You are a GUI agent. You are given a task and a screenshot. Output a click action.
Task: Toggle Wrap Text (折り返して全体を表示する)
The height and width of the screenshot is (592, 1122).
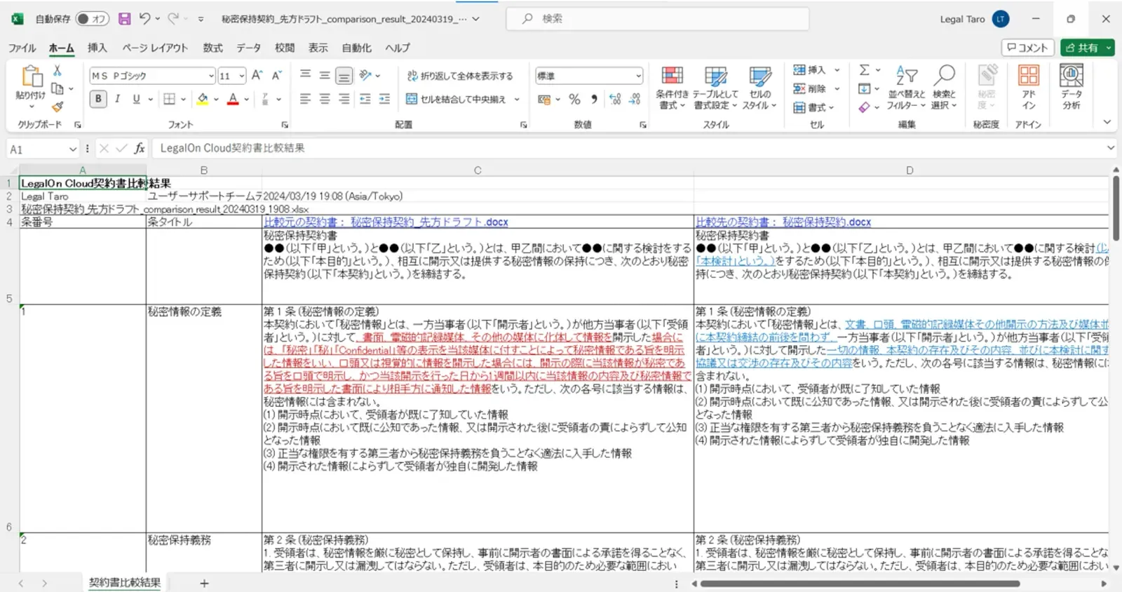pyautogui.click(x=460, y=76)
